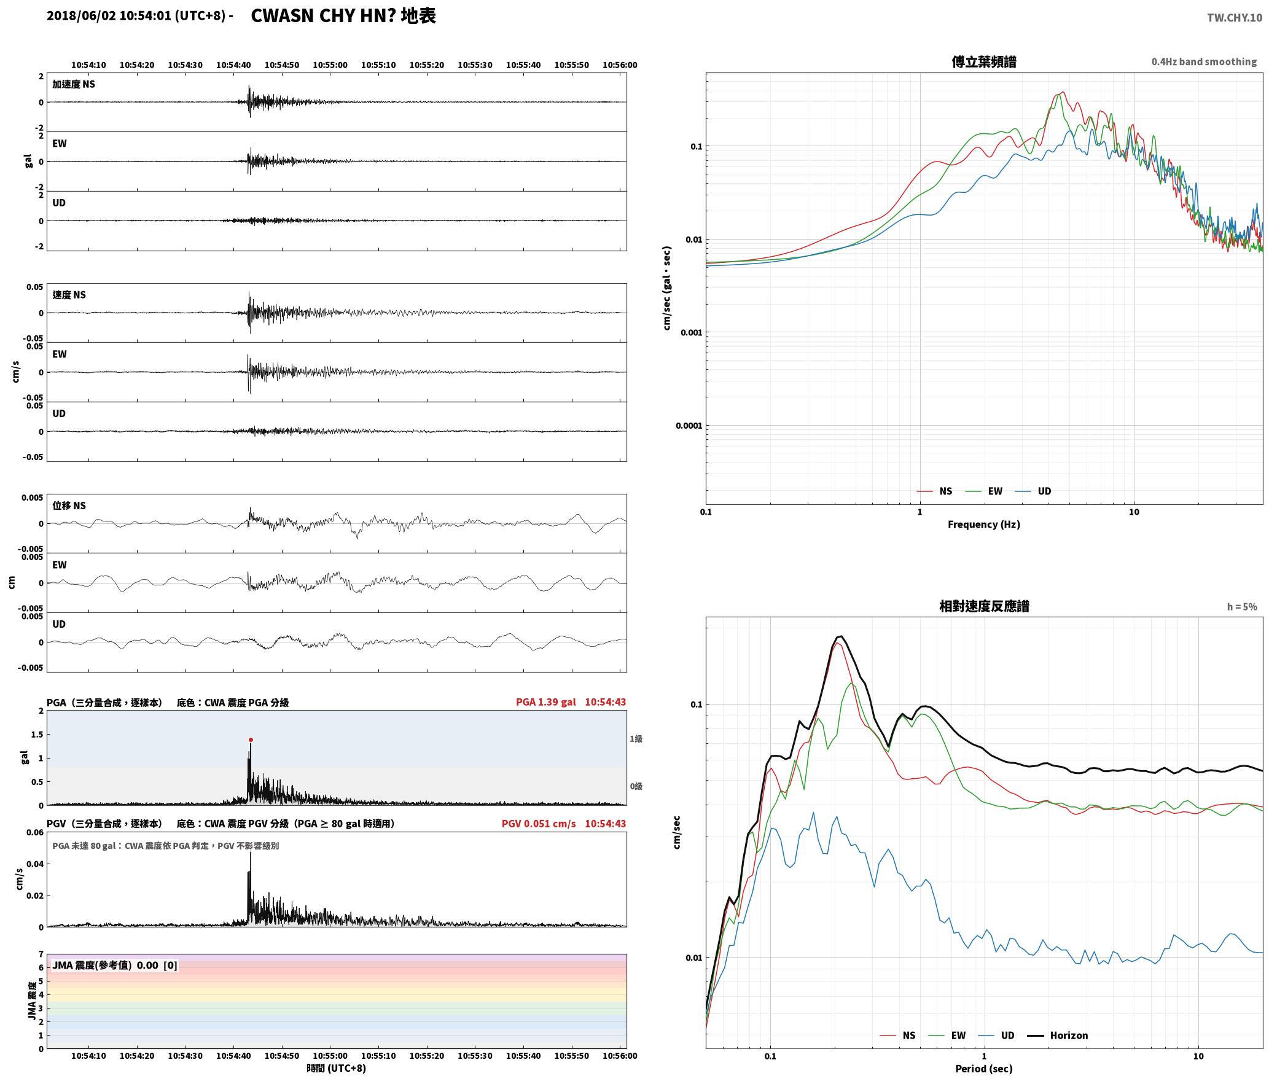This screenshot has width=1269, height=1081.
Task: Click the 位移 NS trace label
Action: point(69,505)
